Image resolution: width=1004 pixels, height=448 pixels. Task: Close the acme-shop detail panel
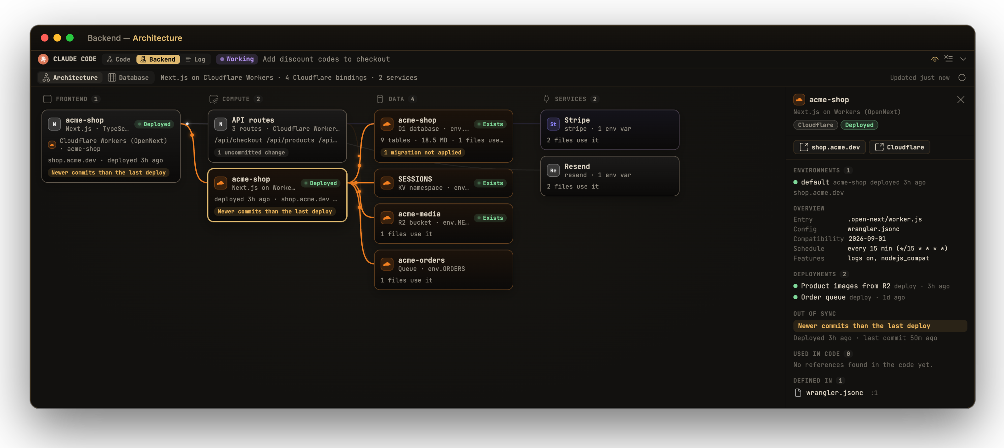(x=961, y=100)
